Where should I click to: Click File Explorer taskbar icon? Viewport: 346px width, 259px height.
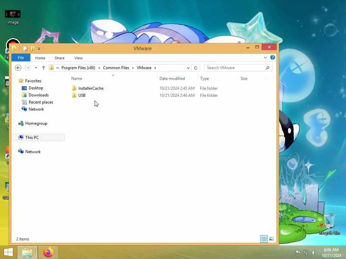point(27,252)
